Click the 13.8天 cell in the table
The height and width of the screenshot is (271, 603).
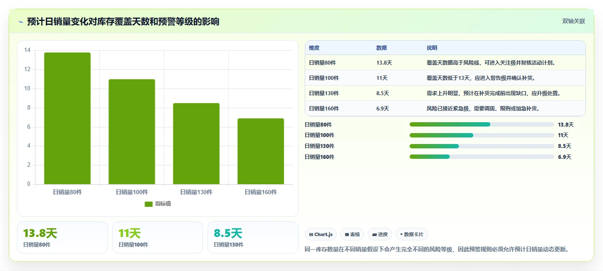coord(384,63)
